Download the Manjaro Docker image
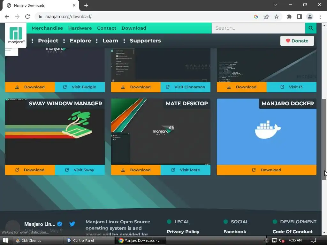Viewport: 327px width, 245px height. pyautogui.click(x=267, y=170)
